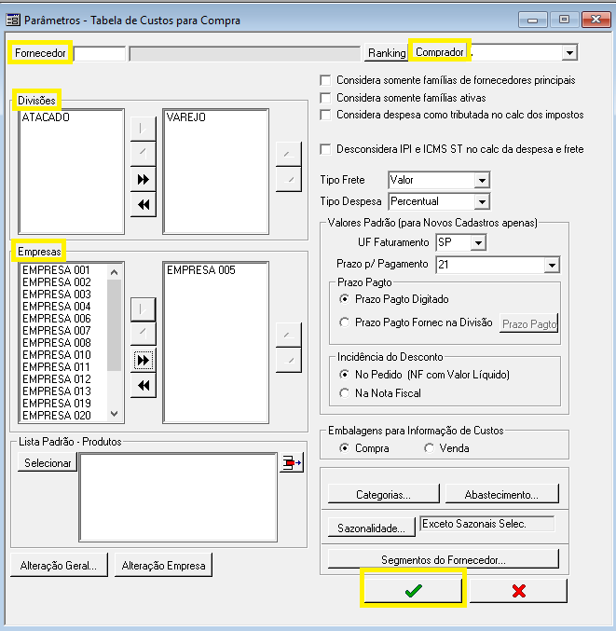The height and width of the screenshot is (631, 616).
Task: Enable Considera somente famílias ativas
Action: point(325,98)
